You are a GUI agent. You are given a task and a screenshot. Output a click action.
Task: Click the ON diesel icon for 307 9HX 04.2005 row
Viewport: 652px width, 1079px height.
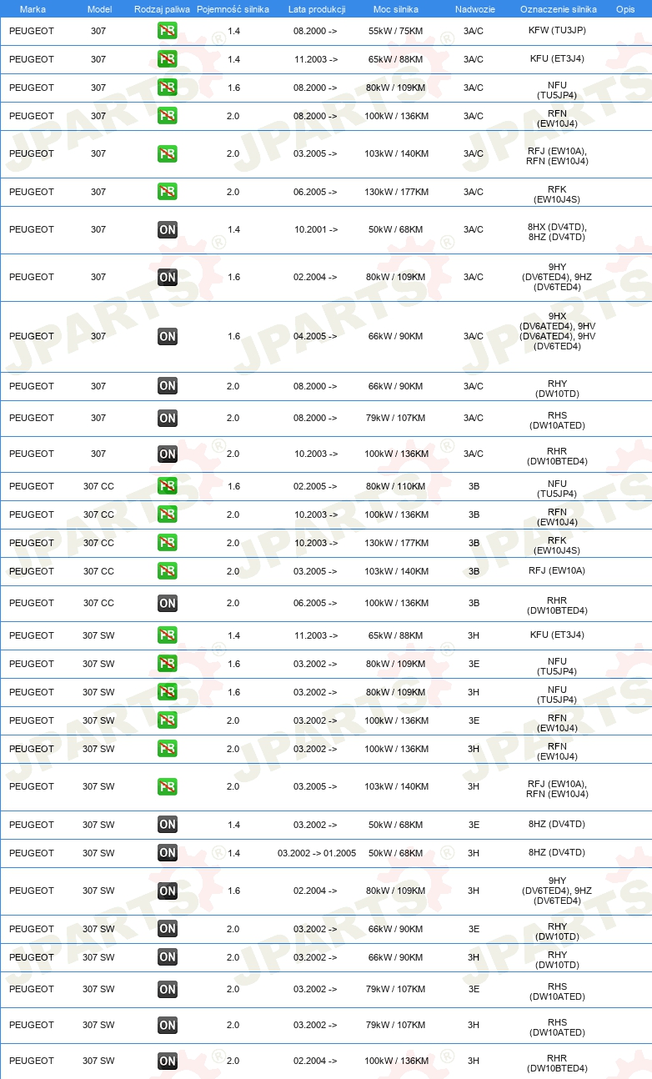click(167, 336)
